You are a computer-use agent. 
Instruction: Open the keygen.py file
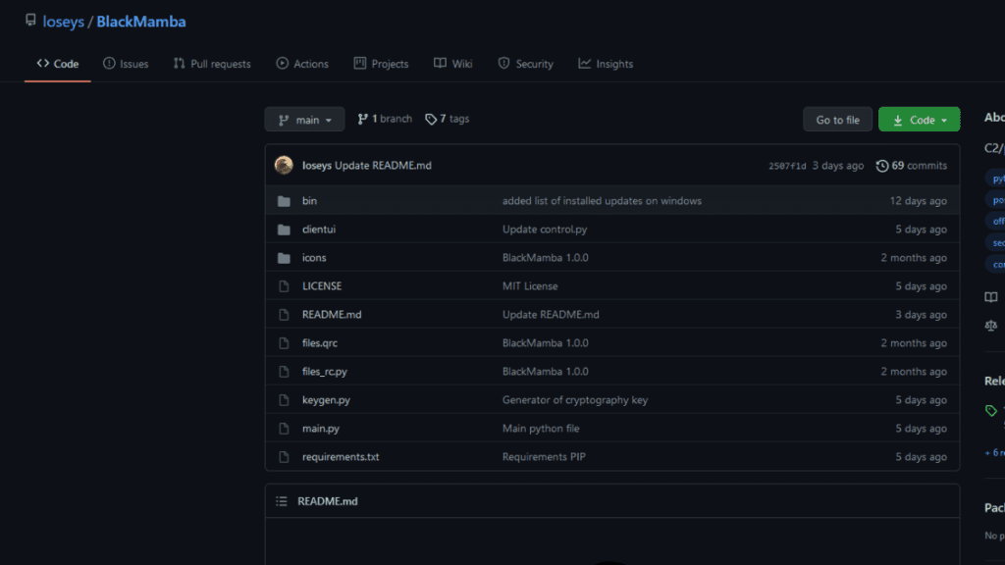pos(326,400)
